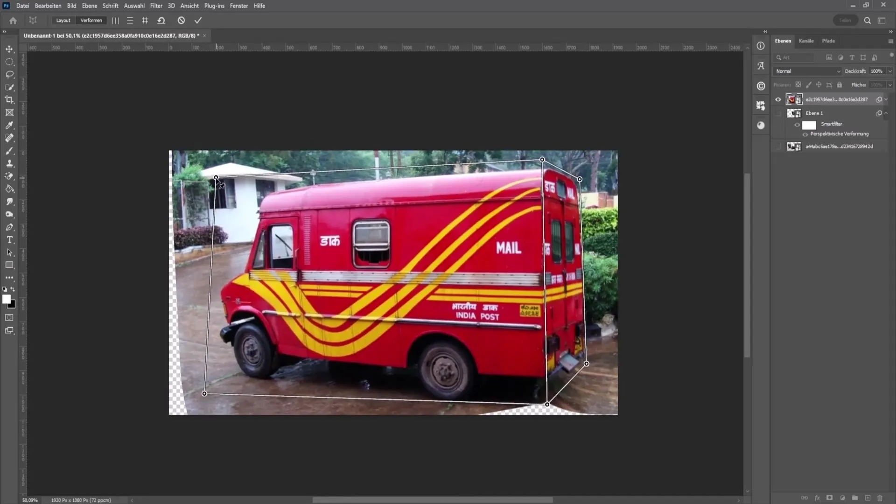Open the search magnifier icon top right
This screenshot has width=896, height=504.
click(x=867, y=21)
